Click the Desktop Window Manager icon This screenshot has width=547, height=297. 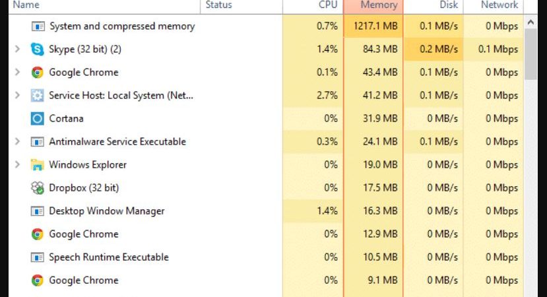(37, 211)
